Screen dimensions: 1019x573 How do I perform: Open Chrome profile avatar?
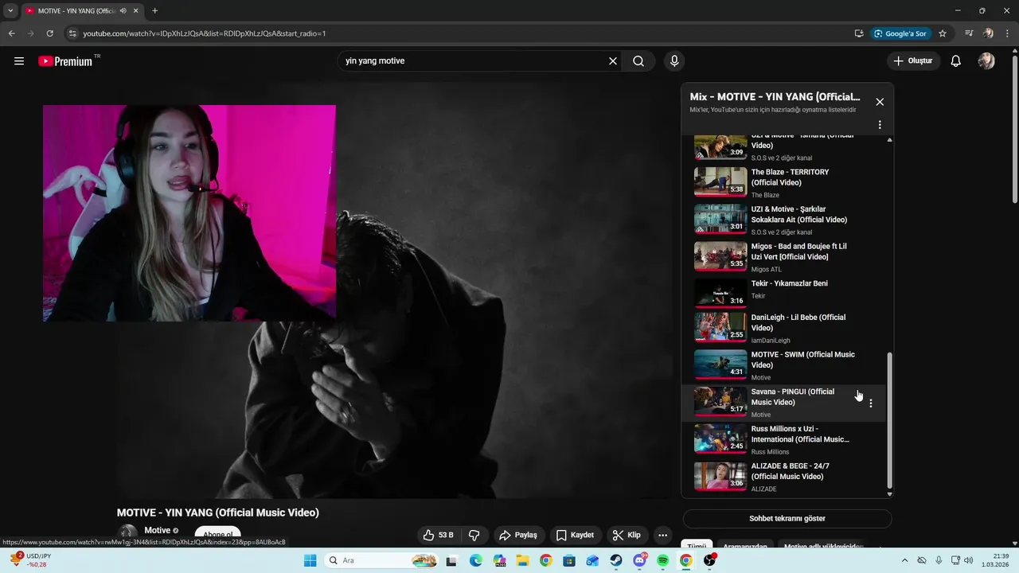click(x=988, y=33)
